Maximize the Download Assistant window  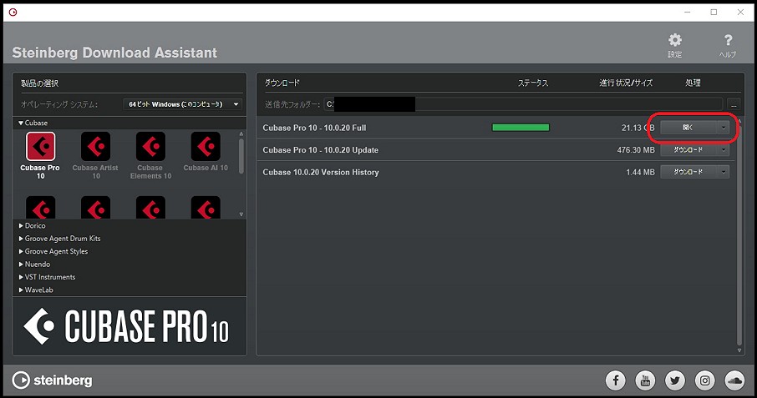(x=714, y=12)
